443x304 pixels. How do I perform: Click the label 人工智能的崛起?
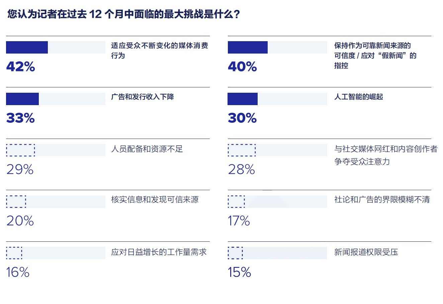coord(358,97)
